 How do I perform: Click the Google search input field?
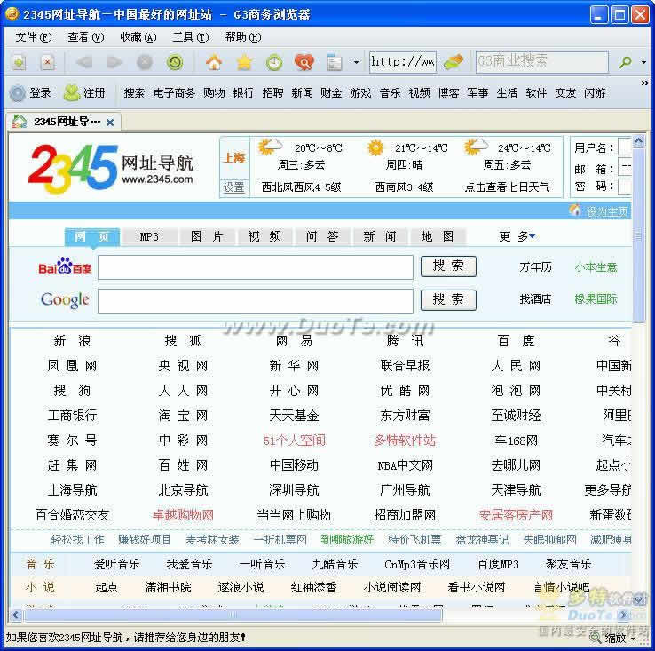256,300
